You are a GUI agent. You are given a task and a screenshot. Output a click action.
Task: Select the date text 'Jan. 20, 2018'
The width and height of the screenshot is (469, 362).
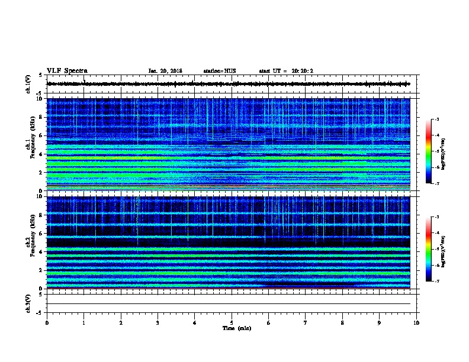point(165,71)
